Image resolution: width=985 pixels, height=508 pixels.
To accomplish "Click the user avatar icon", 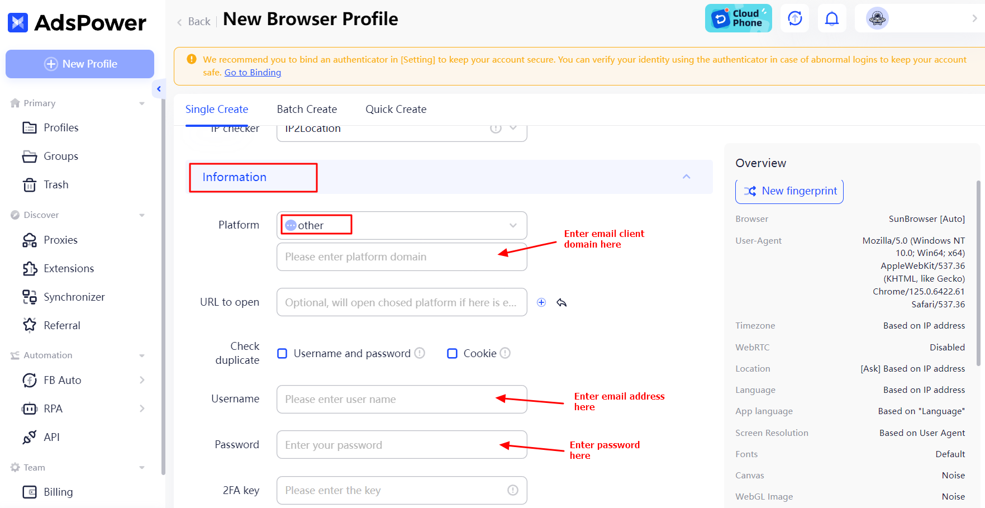I will [877, 18].
